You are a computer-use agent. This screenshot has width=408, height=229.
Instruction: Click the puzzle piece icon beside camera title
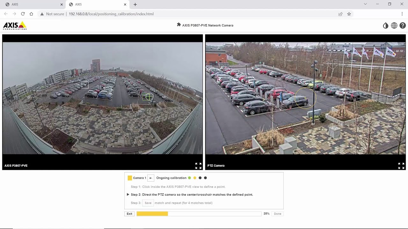pos(179,25)
